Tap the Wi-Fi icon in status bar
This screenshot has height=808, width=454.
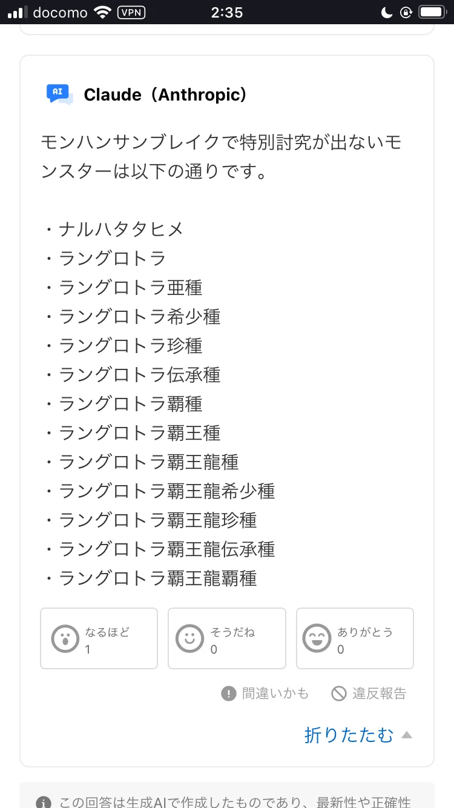(x=104, y=12)
